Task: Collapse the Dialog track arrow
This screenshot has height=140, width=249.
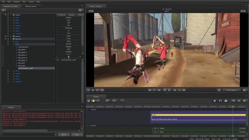Action: 153,128
